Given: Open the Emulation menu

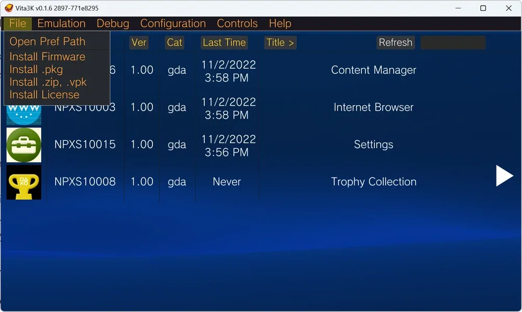Looking at the screenshot, I should pos(61,23).
